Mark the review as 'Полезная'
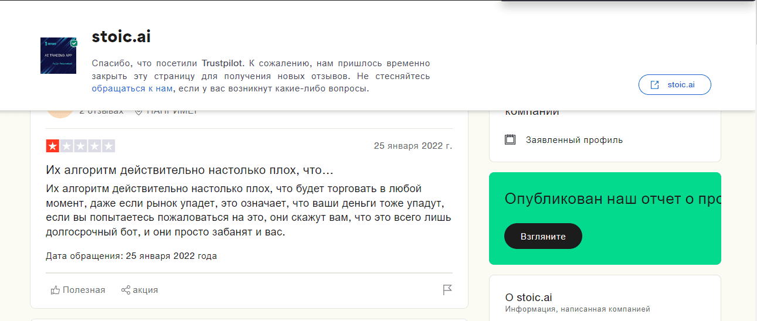The height and width of the screenshot is (321, 757). (78, 290)
